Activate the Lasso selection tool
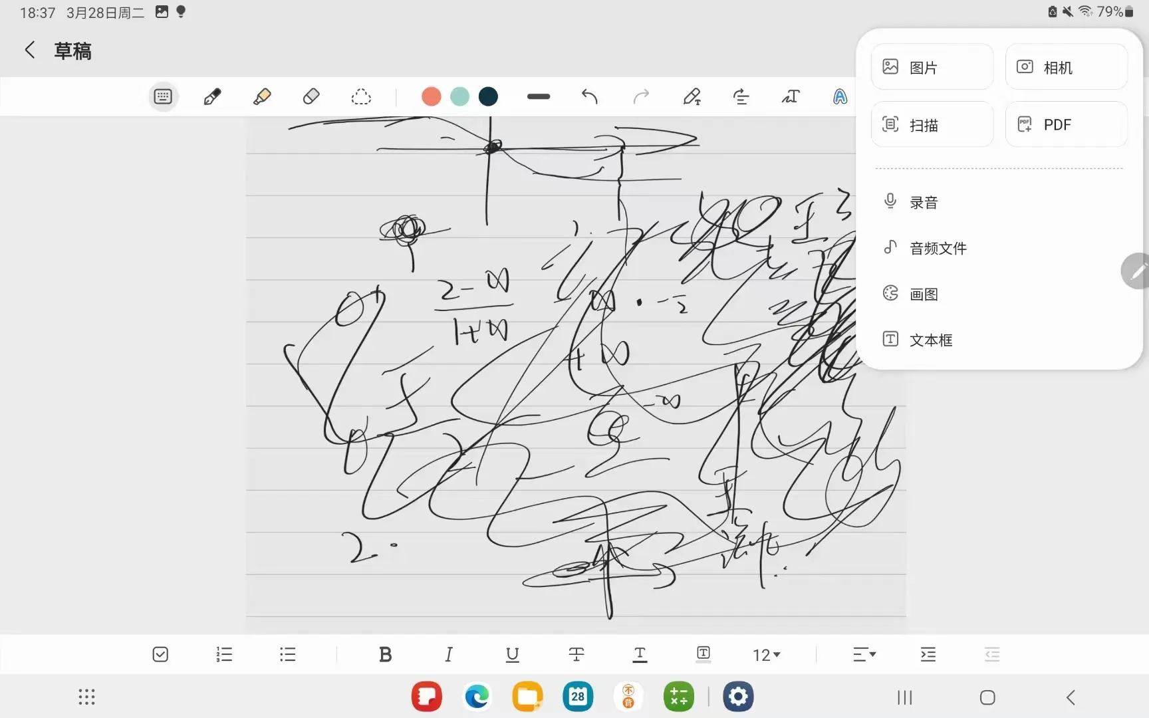 coord(361,97)
